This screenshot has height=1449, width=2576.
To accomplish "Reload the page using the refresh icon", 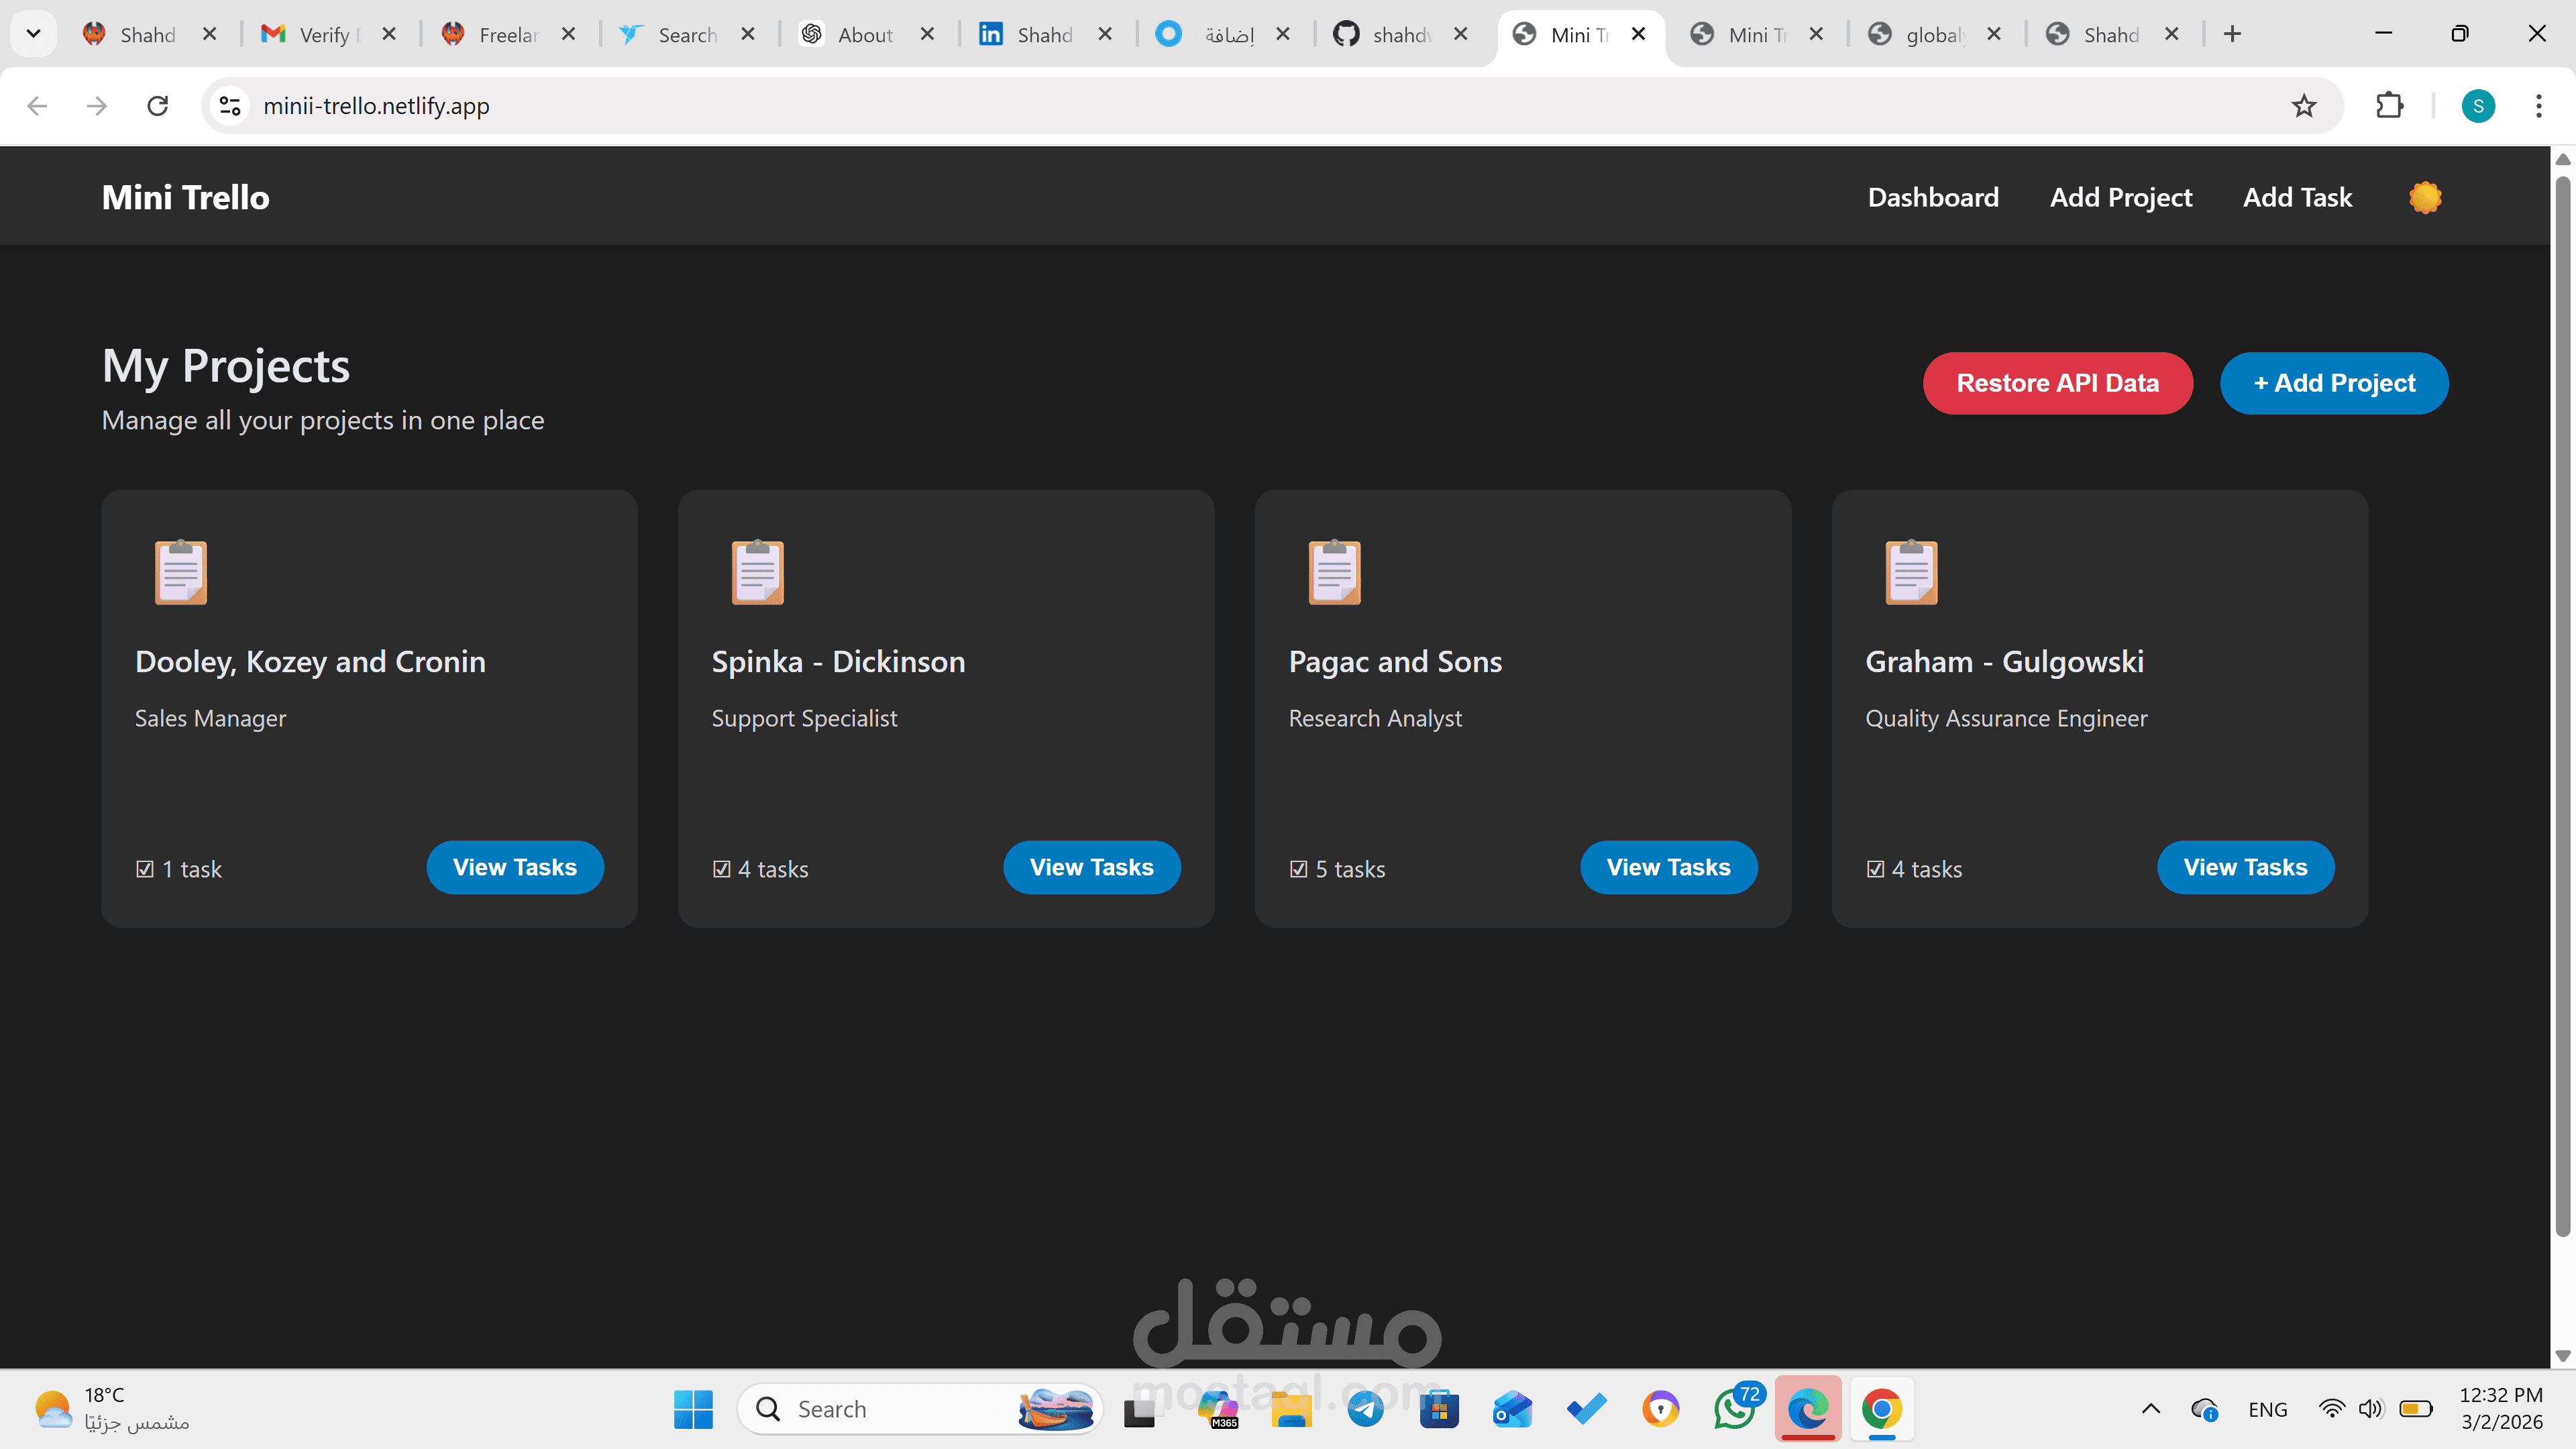I will (x=157, y=105).
